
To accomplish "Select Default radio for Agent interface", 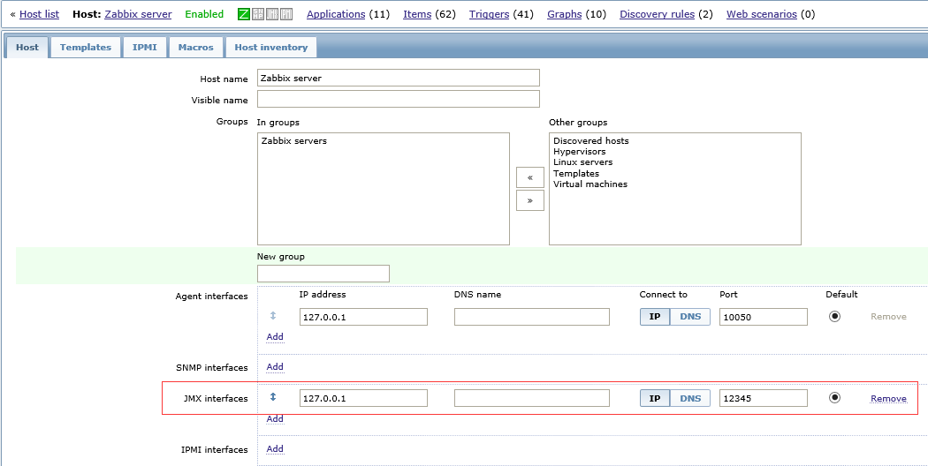I will (834, 316).
